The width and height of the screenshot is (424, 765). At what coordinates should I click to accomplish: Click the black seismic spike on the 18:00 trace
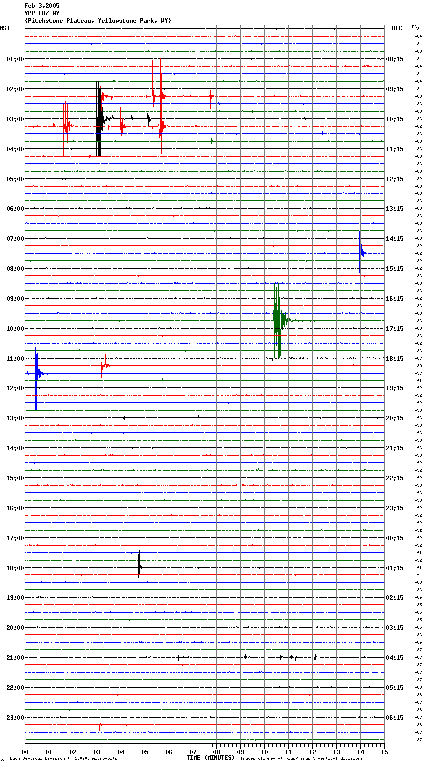point(139,560)
